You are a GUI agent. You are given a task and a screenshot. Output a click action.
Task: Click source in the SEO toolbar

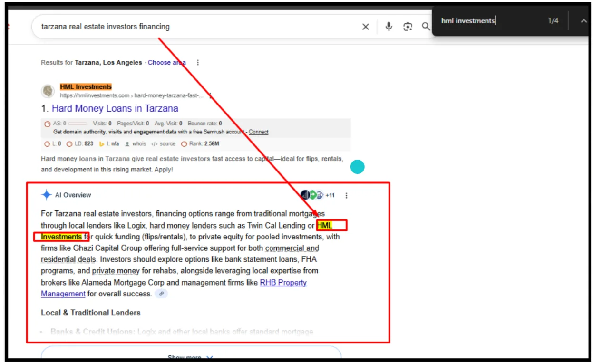tap(164, 144)
